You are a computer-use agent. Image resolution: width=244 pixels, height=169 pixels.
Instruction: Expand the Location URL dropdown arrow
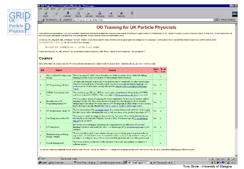(214, 20)
